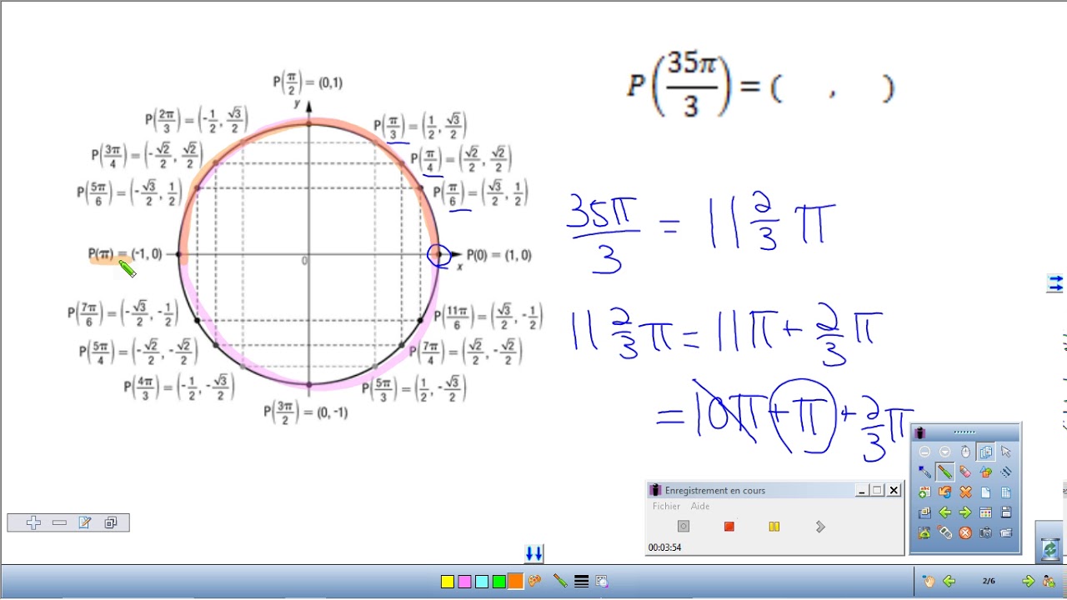Open the folder icon in toolbox
Screen dimensions: 1067x600
(x=1005, y=532)
